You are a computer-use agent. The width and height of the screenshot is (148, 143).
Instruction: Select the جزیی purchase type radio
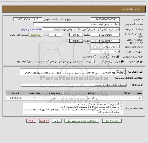tap(122, 62)
